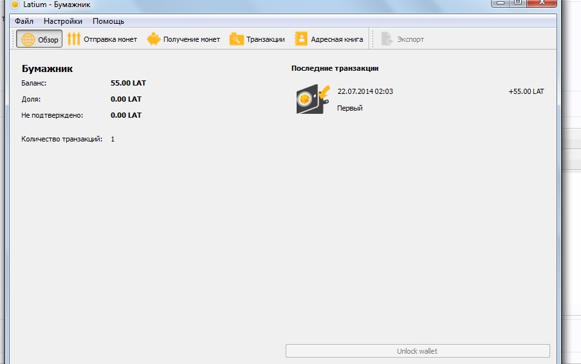Click the Бумажник heading
The height and width of the screenshot is (364, 581).
click(x=47, y=69)
